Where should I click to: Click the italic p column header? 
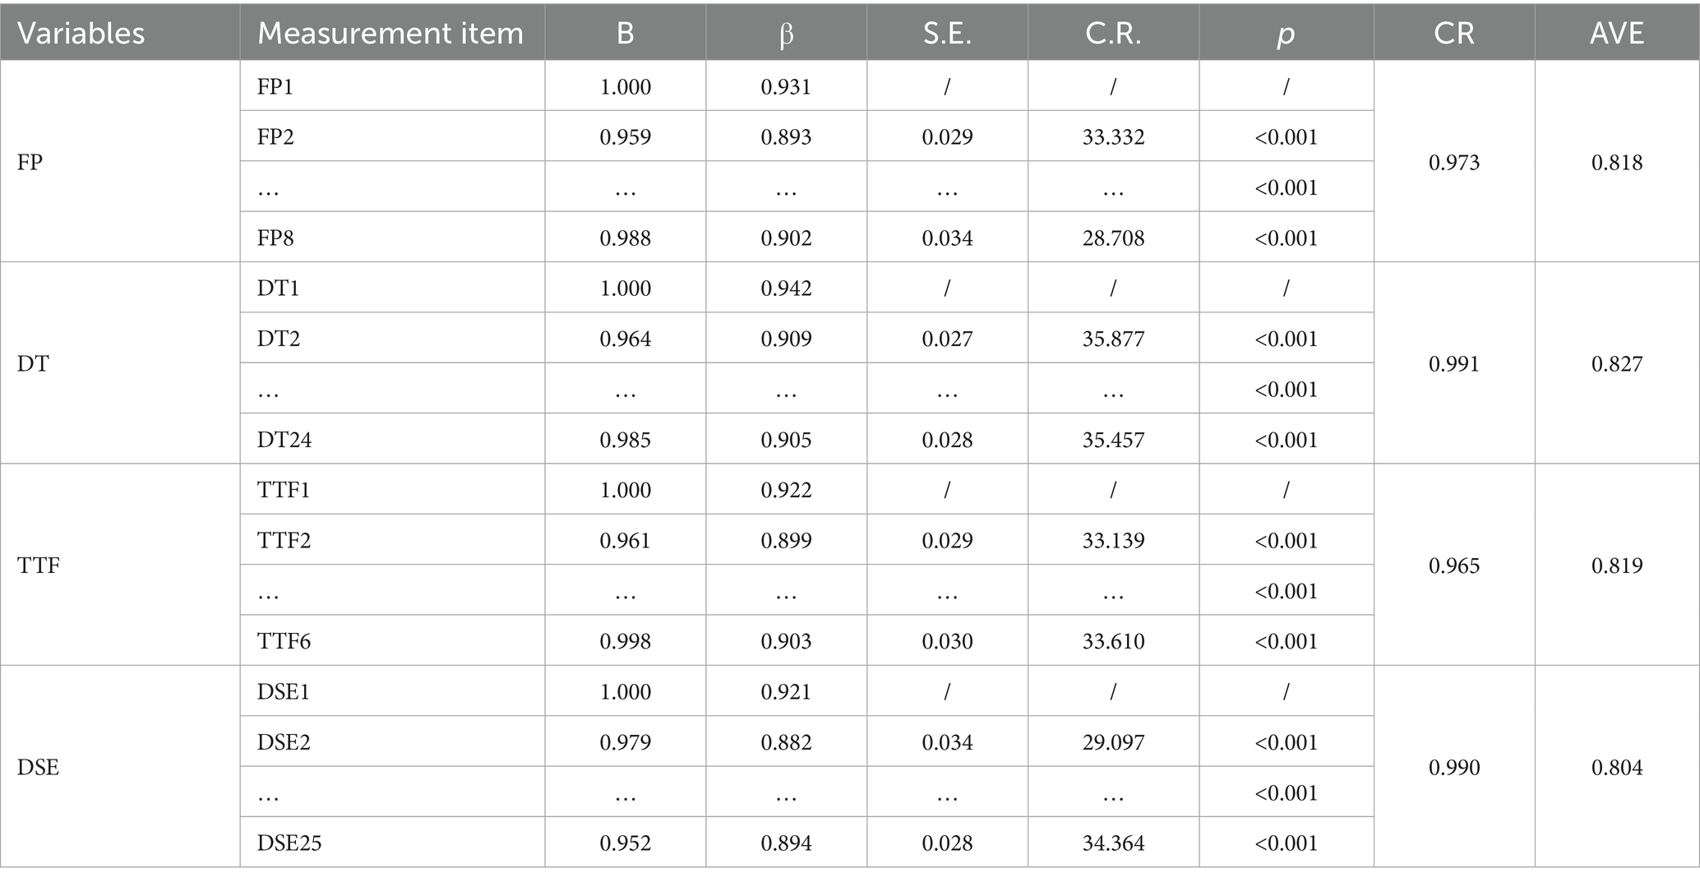(x=1286, y=33)
